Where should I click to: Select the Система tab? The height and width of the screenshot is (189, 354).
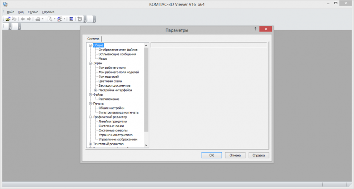pyautogui.click(x=93, y=39)
